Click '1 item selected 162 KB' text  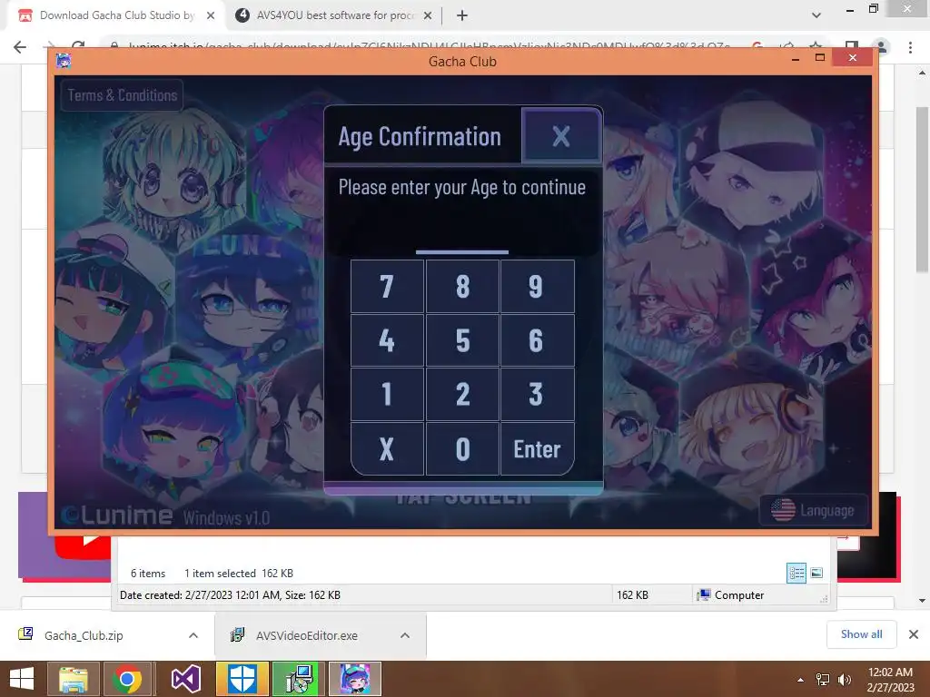tap(239, 574)
